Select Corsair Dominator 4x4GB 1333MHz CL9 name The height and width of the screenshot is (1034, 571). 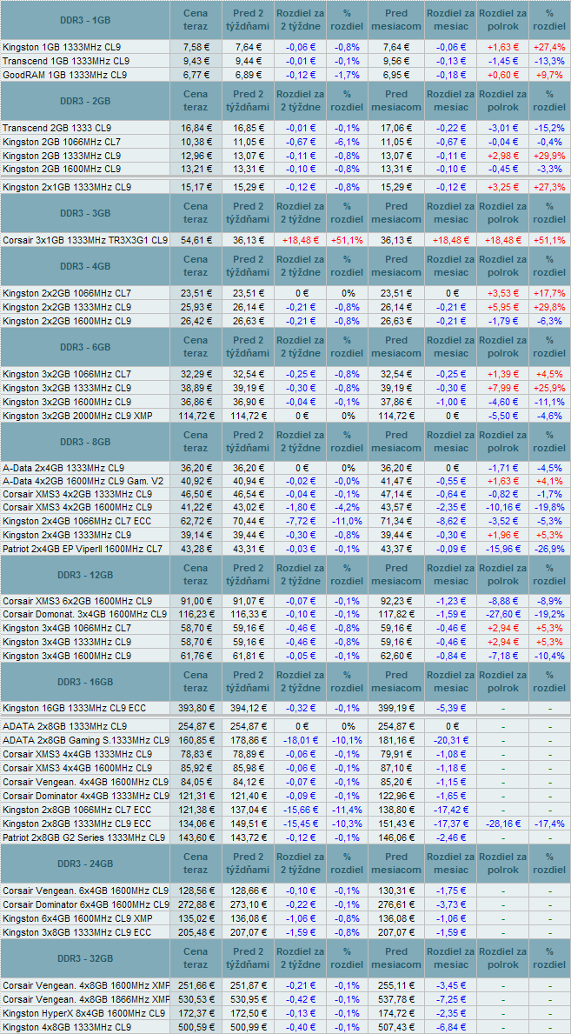85,796
